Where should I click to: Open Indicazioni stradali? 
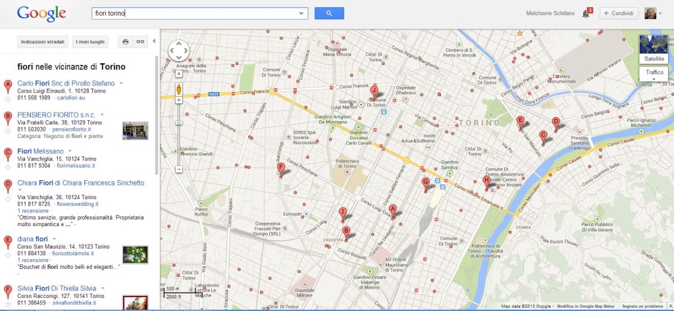43,42
